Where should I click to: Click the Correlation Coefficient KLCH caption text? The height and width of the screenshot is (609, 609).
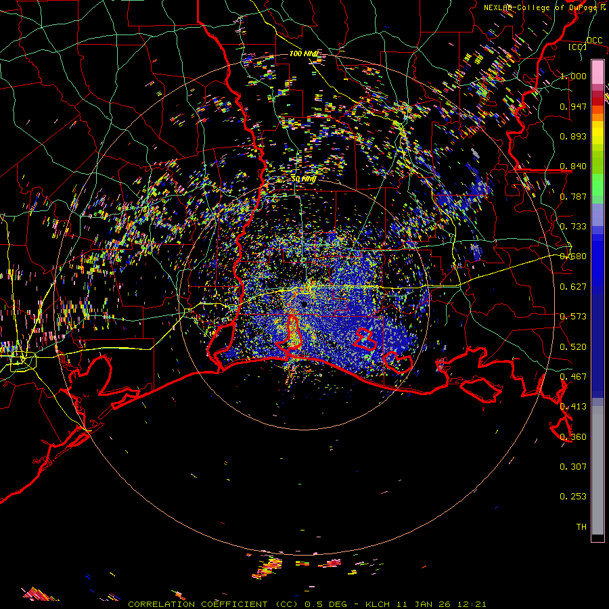click(x=307, y=604)
